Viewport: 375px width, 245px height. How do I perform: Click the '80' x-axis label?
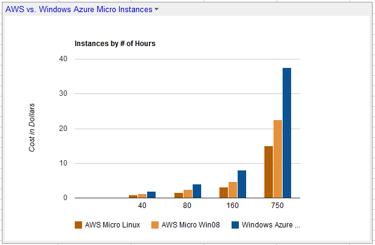187,206
